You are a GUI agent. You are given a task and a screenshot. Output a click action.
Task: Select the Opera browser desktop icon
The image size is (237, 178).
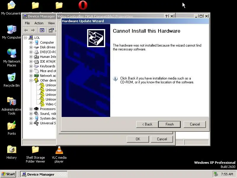coord(83,5)
